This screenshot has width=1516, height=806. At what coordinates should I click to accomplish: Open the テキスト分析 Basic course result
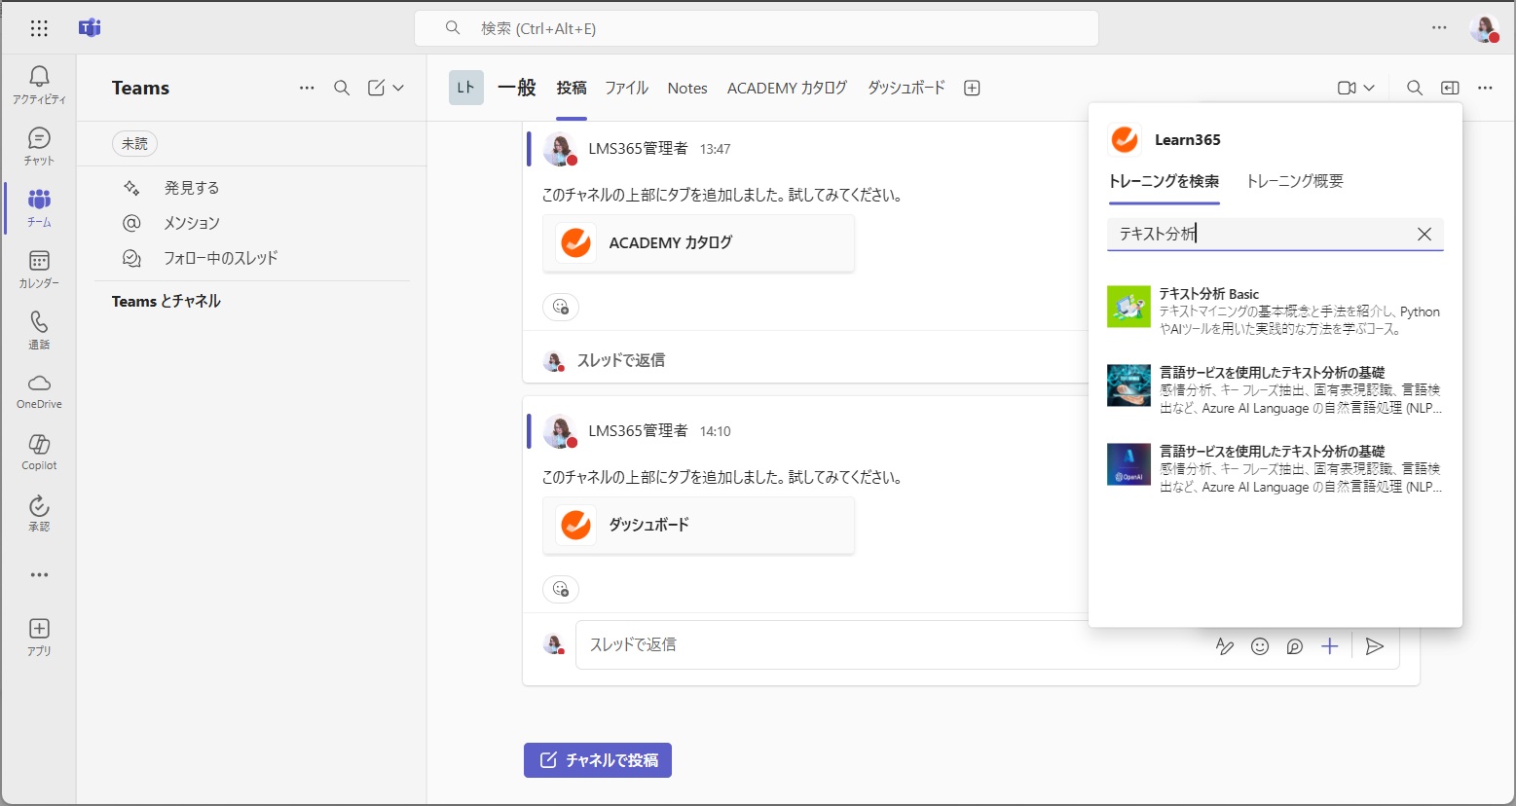(1275, 311)
